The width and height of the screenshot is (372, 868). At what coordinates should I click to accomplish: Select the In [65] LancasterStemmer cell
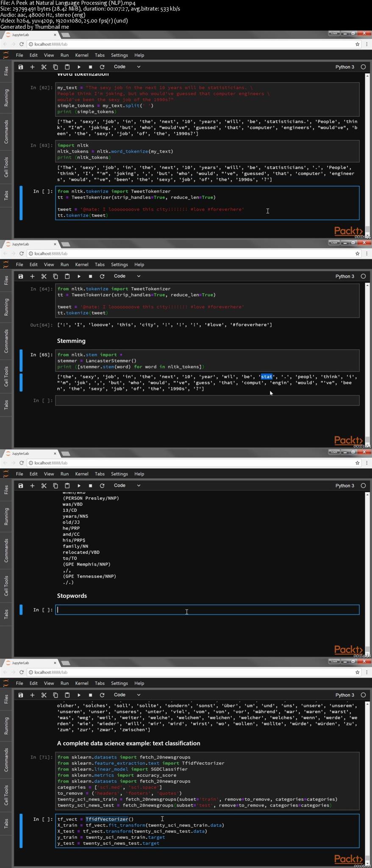pyautogui.click(x=207, y=361)
